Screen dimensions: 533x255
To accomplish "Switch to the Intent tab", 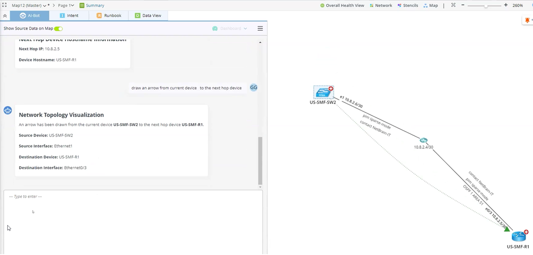I will tap(69, 15).
